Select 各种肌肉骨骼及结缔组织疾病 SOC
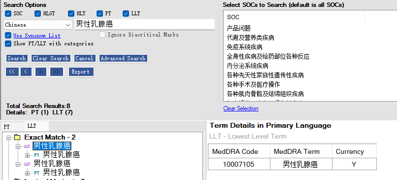The width and height of the screenshot is (397, 180). point(265,94)
